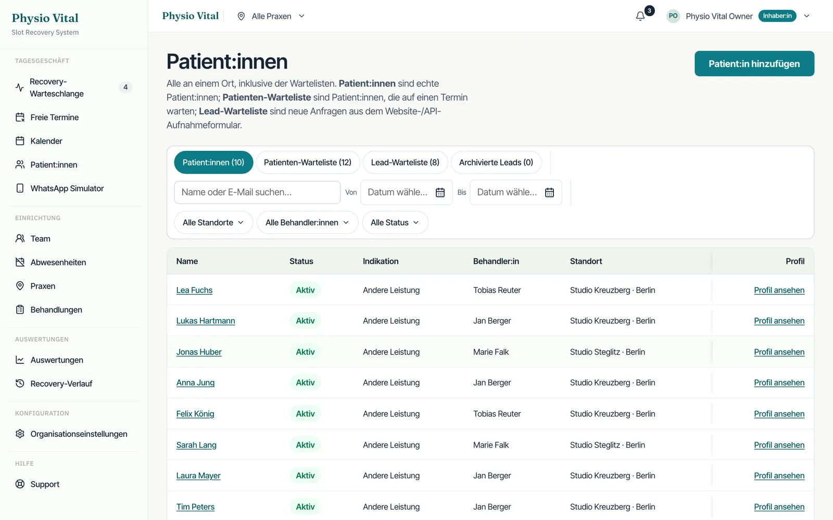
Task: Click the Recovery-Warteschlange badge showing 4
Action: [125, 87]
